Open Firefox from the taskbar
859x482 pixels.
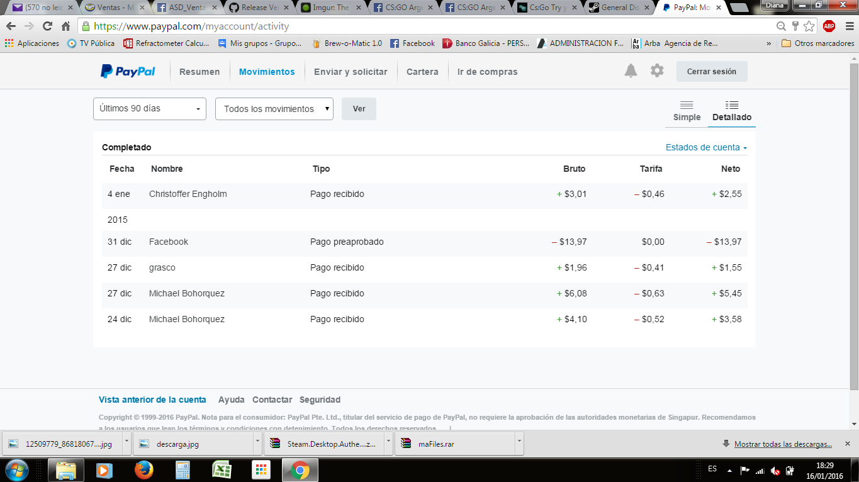coord(144,469)
